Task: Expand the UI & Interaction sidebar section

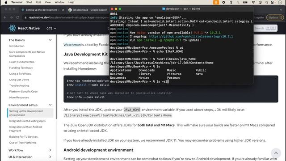Action: pos(50,157)
